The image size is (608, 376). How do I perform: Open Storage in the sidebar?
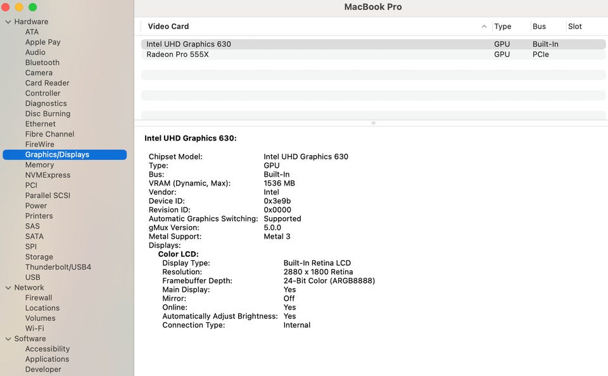(39, 257)
